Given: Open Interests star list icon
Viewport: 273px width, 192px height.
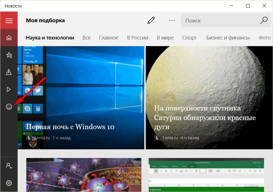Looking at the screenshot, I should 9,55.
